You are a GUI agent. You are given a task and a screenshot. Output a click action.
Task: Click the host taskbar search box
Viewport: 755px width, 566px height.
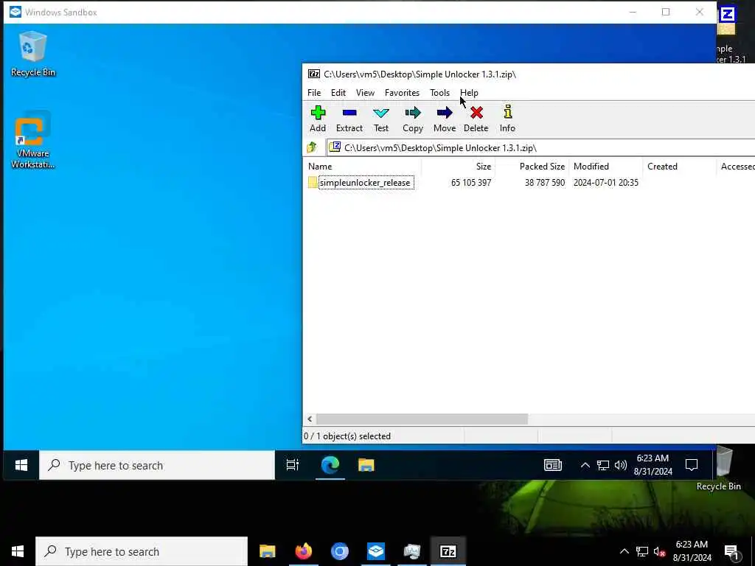142,551
